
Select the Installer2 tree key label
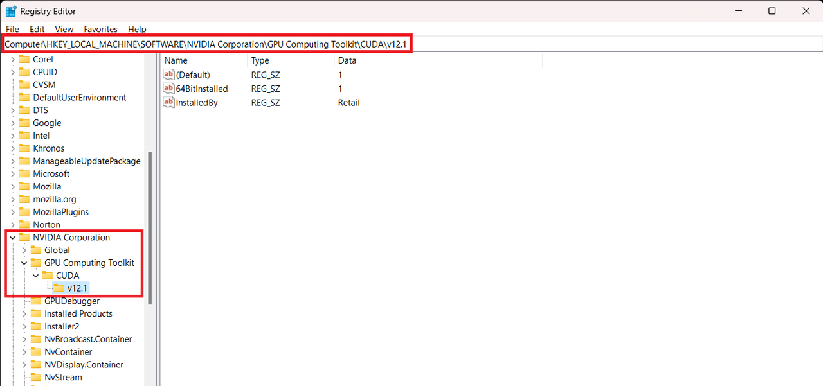pyautogui.click(x=62, y=326)
